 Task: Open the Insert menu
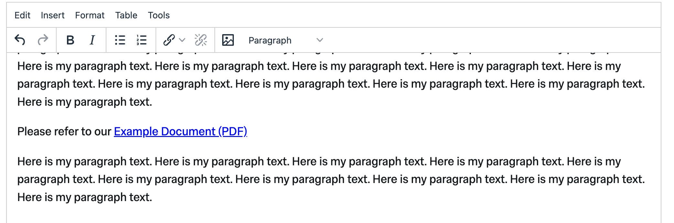(x=52, y=15)
